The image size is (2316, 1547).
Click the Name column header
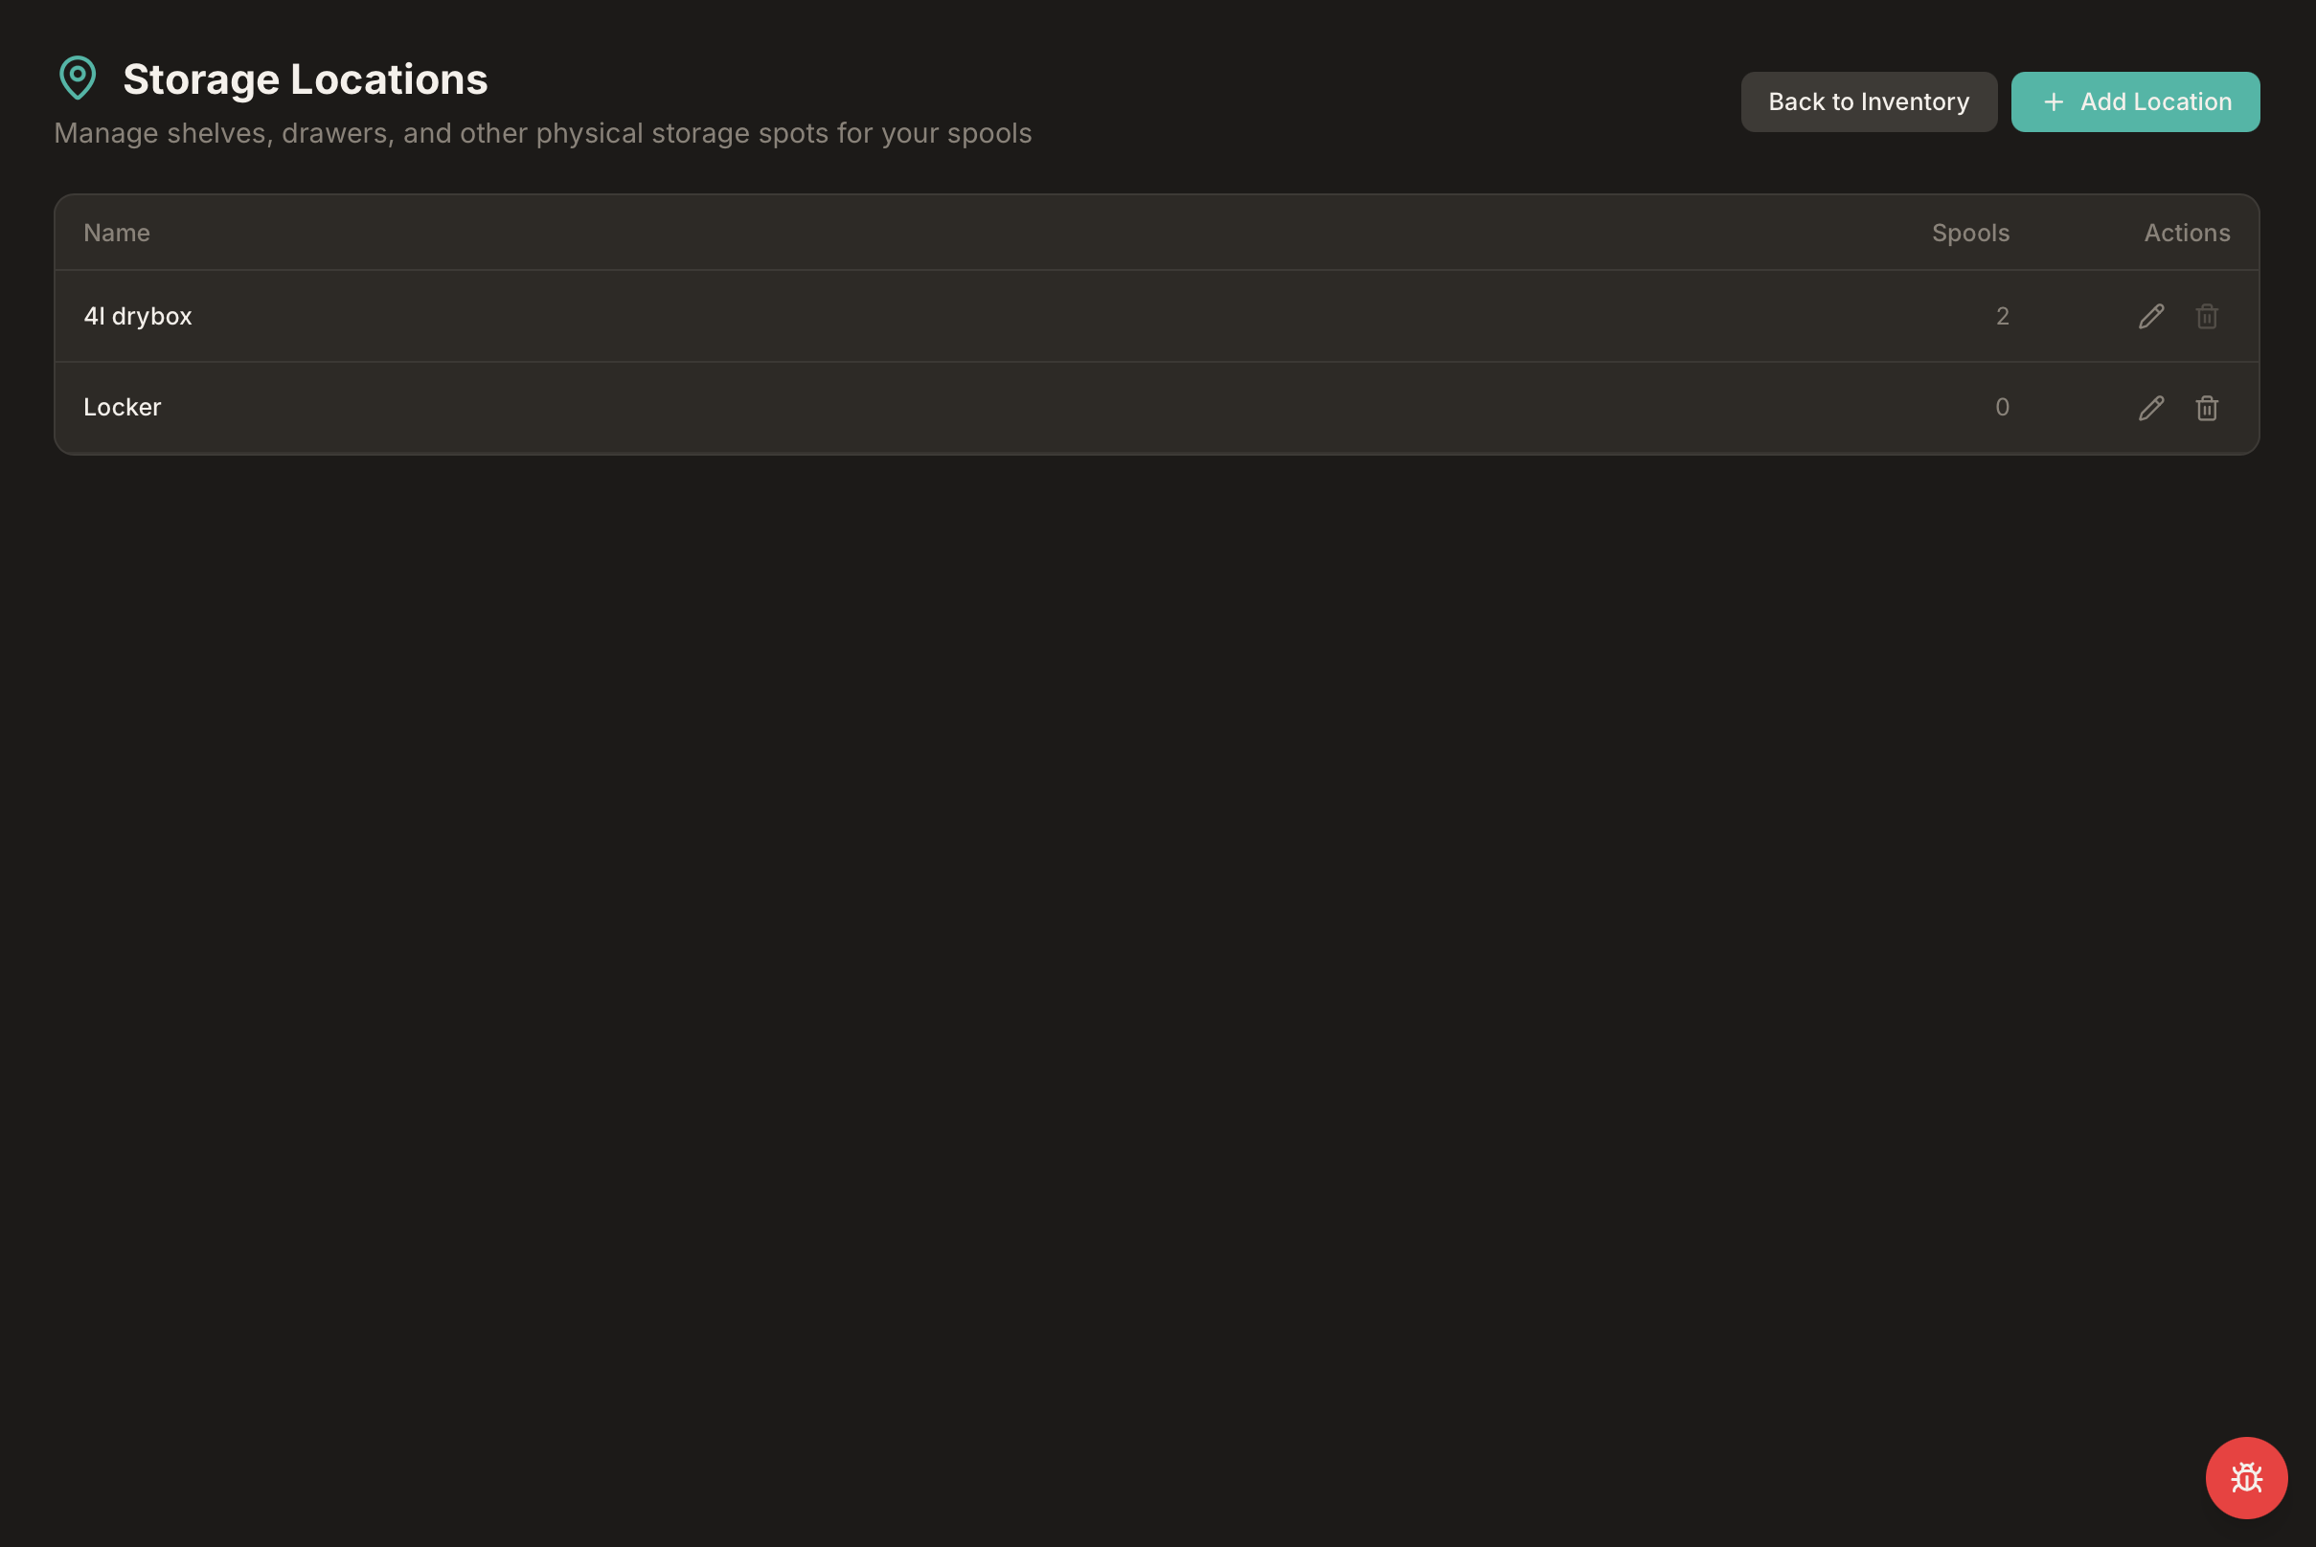pos(117,233)
